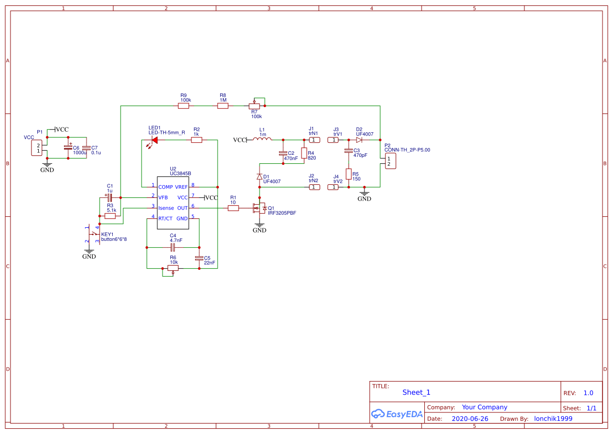Click potentiometer R7 symbol
The image size is (613, 434).
[x=254, y=106]
